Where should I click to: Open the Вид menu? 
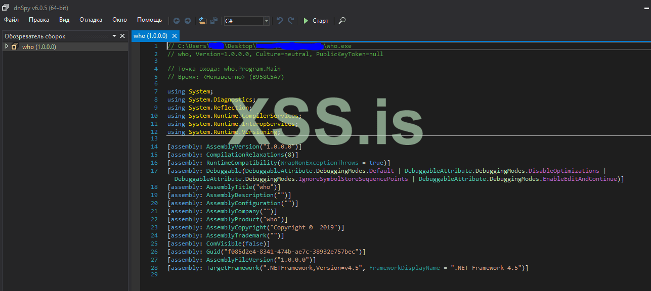64,20
